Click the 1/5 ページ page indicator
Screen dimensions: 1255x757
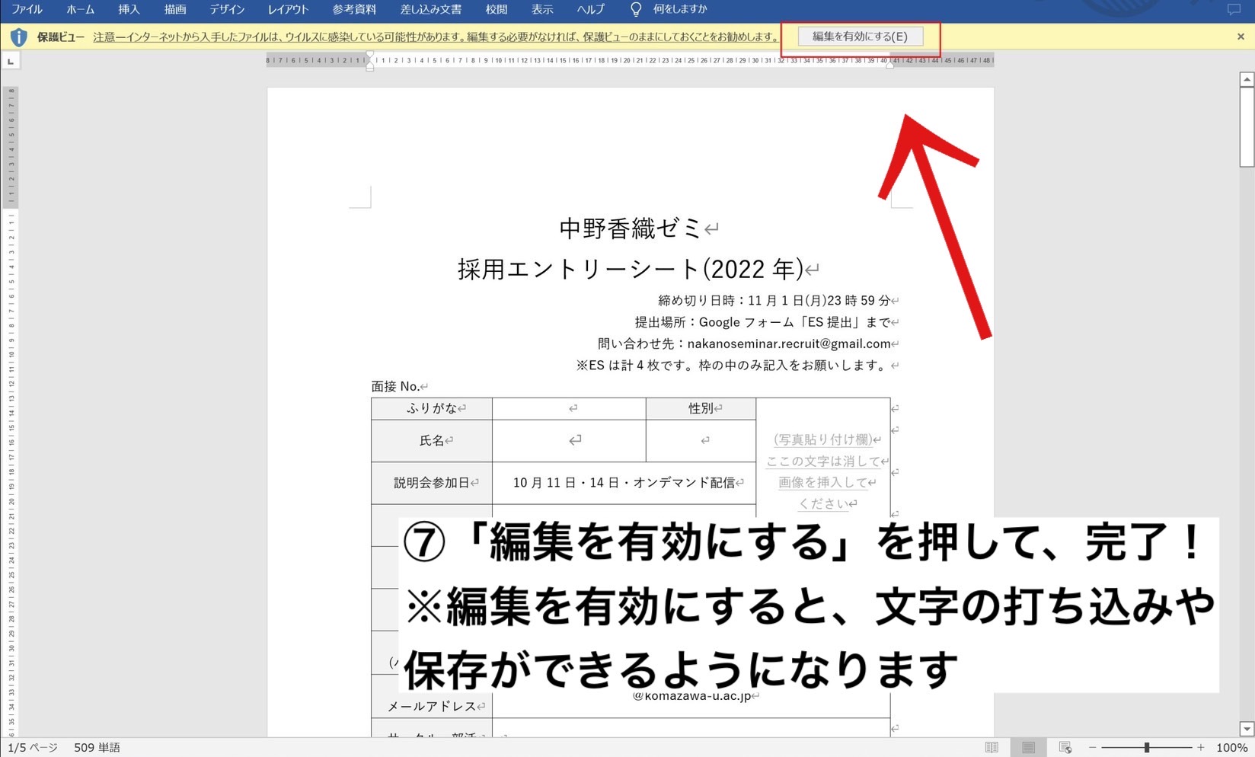(32, 748)
